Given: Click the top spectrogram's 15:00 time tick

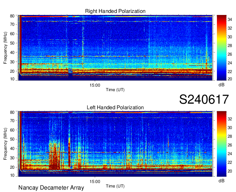Looking at the screenshot, I should (95, 85).
